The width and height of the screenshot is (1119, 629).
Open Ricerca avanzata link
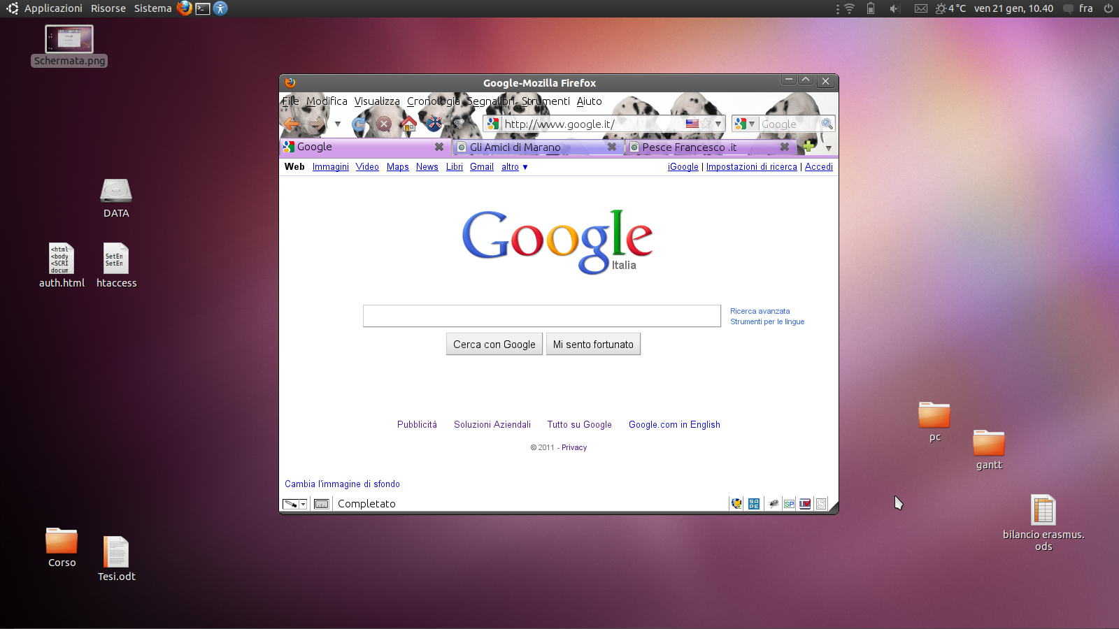coord(760,311)
